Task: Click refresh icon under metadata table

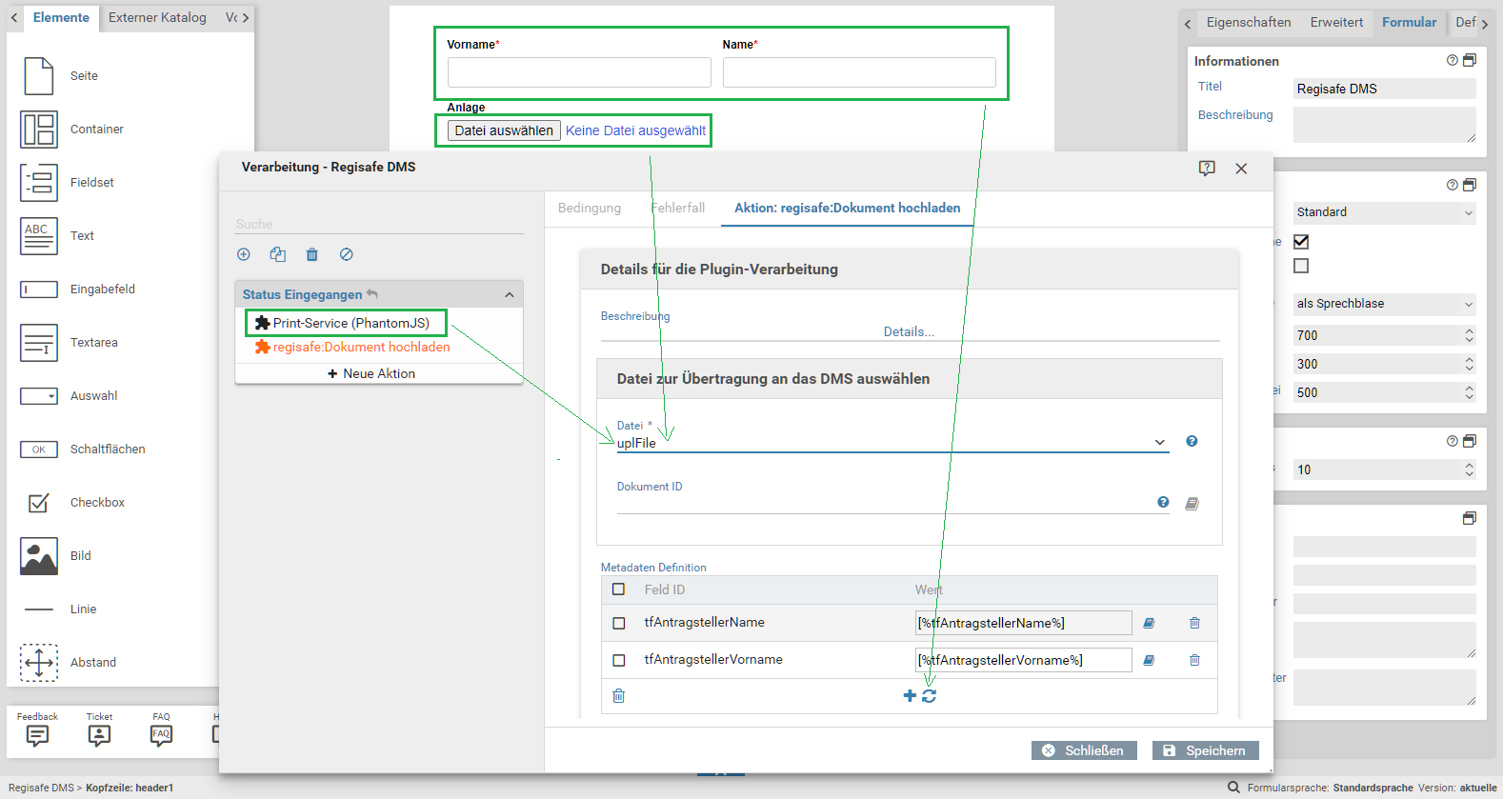Action: point(930,696)
